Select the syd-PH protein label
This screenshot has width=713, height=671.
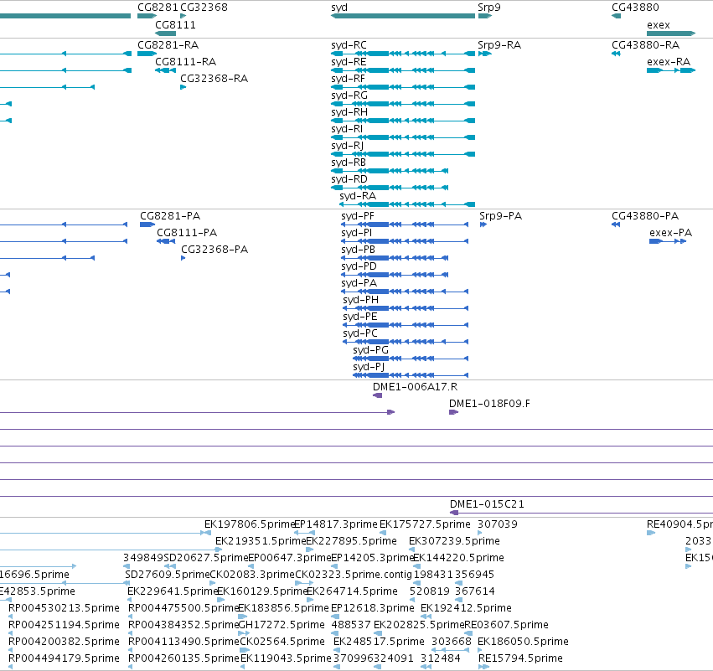(x=360, y=301)
